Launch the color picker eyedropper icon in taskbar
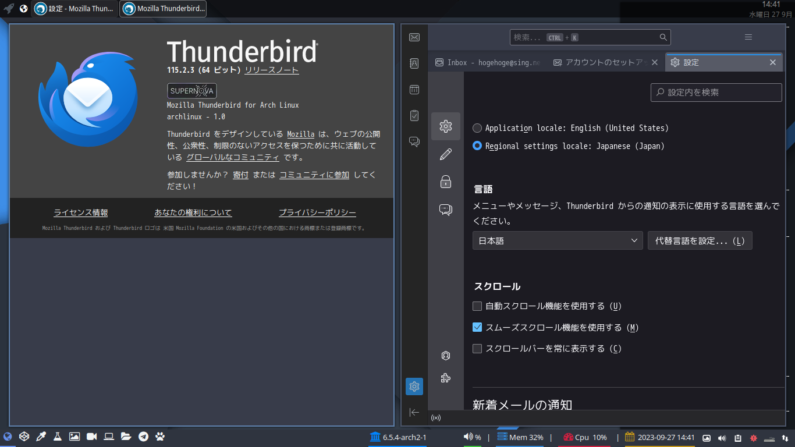Image resolution: width=795 pixels, height=447 pixels. point(41,437)
